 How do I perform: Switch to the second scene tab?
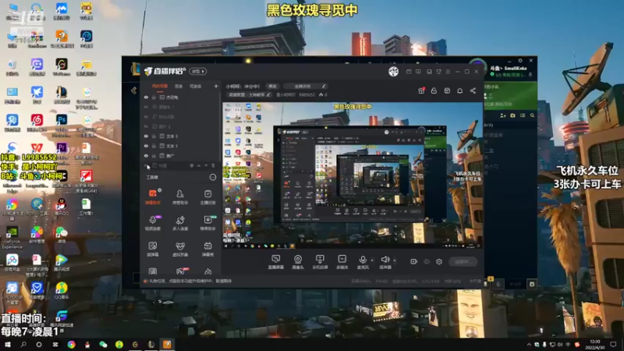(179, 86)
